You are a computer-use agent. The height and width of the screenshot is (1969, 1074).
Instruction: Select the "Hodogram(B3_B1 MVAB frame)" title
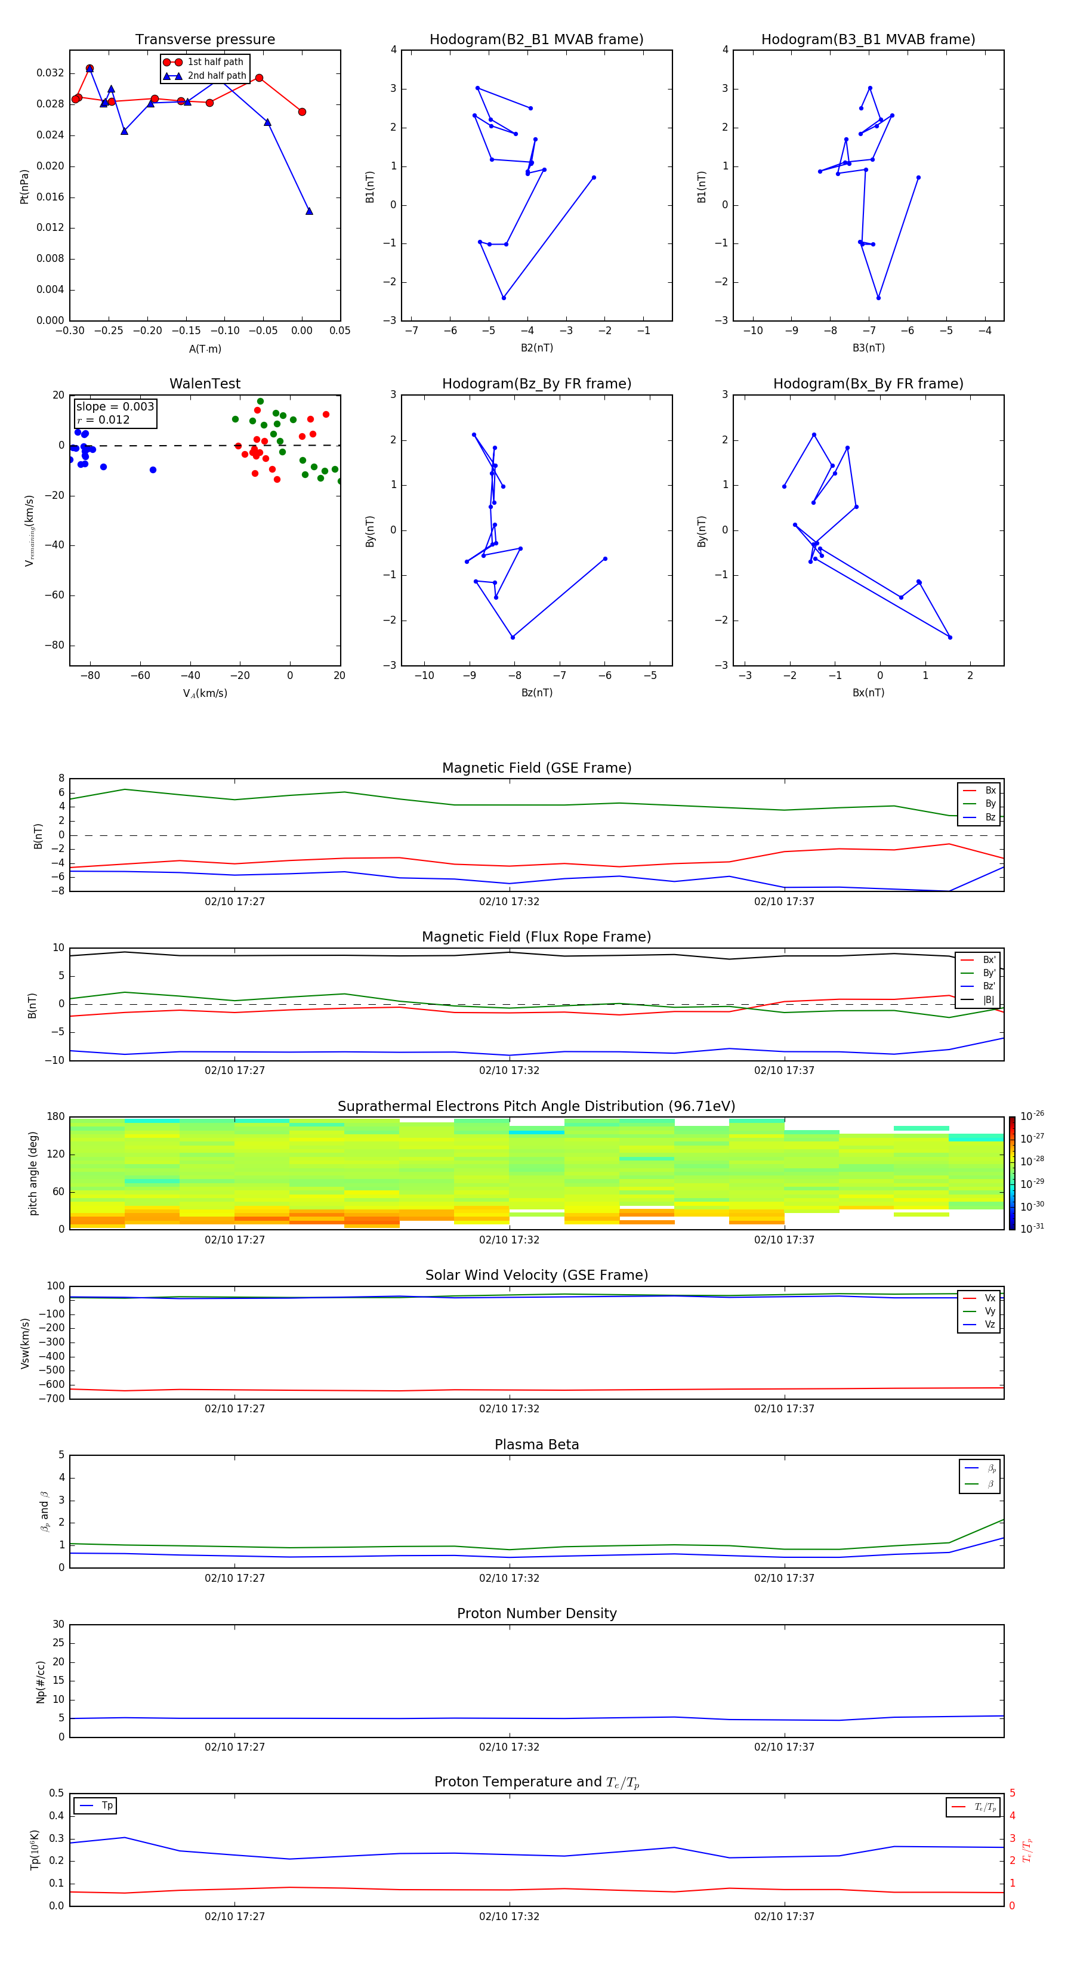(x=868, y=40)
